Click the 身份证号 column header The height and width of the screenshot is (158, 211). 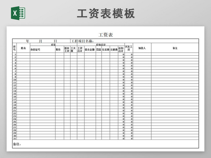(x=43, y=49)
